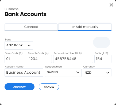116x105 pixels.
Task: Click the Account number (6-9) label
Action: [68, 53]
